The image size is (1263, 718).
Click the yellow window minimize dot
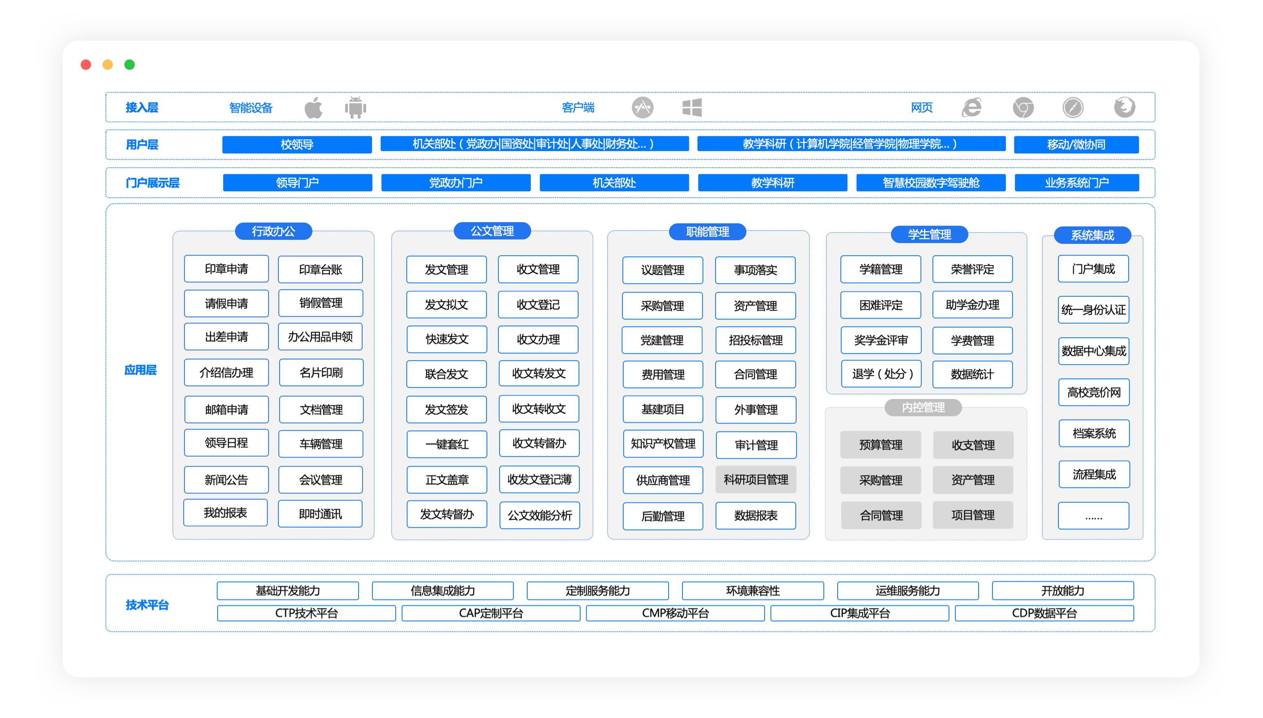(108, 65)
